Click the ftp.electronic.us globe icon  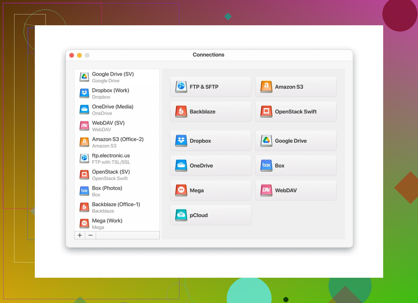[x=84, y=159]
